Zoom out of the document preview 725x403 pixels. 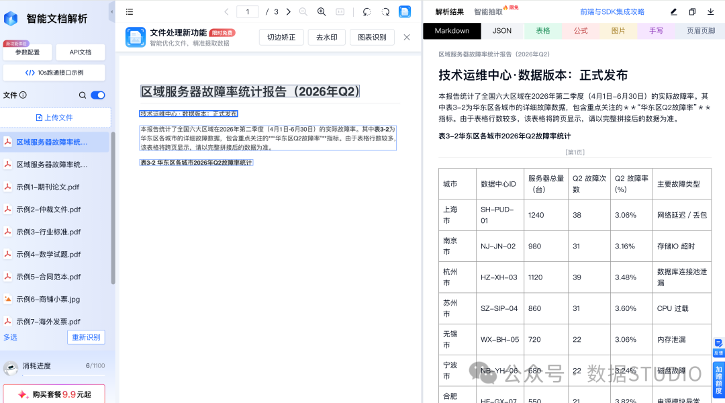click(303, 11)
